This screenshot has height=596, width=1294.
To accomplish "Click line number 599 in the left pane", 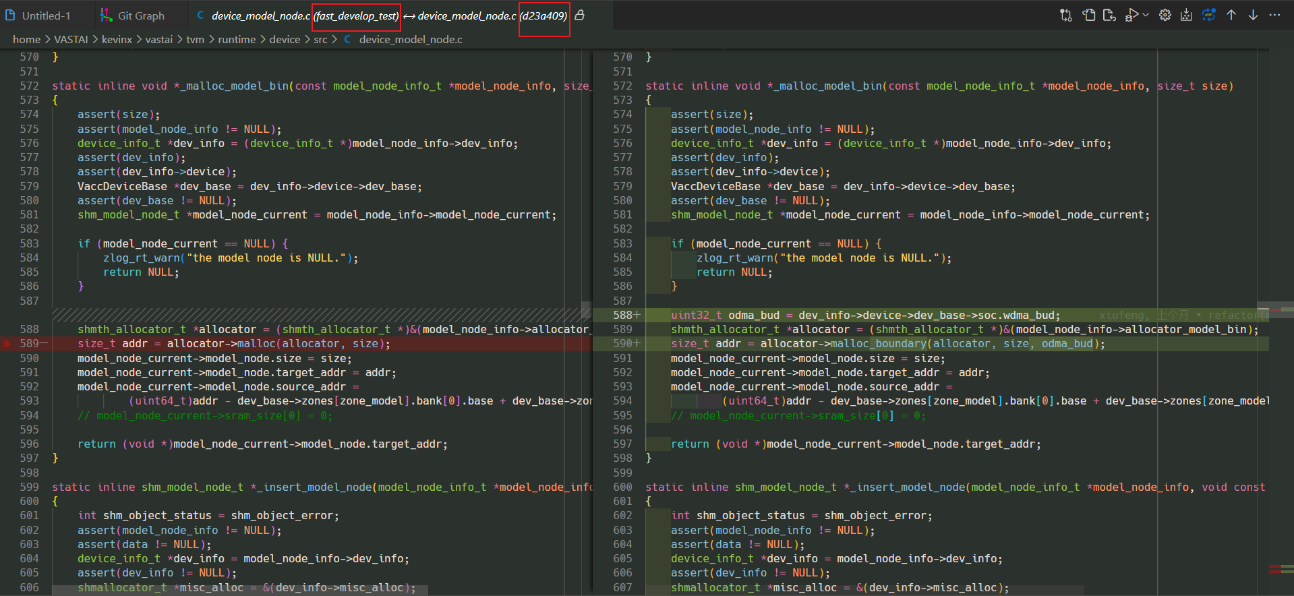I will point(29,487).
